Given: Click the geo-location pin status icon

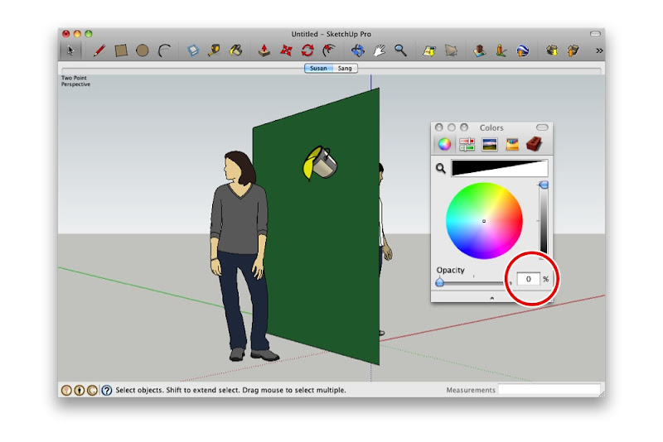Looking at the screenshot, I should 66,391.
